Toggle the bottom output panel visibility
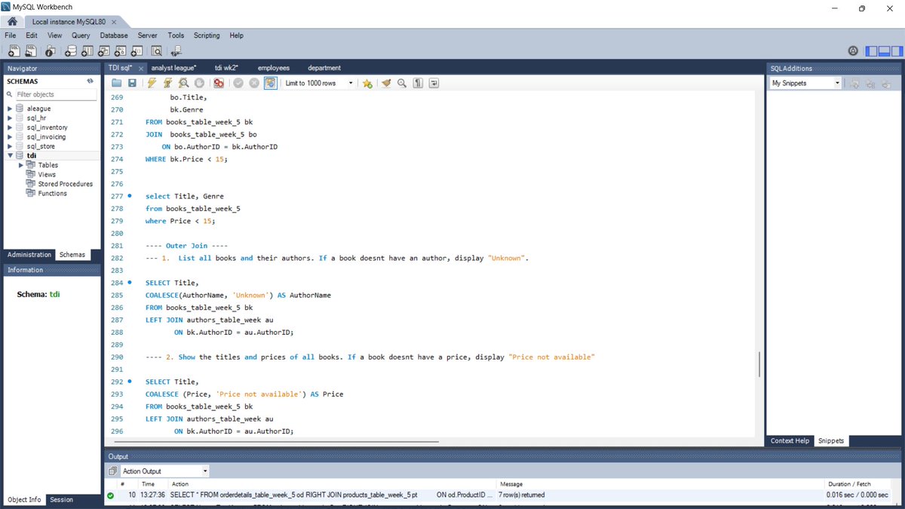This screenshot has height=509, width=905. point(884,51)
